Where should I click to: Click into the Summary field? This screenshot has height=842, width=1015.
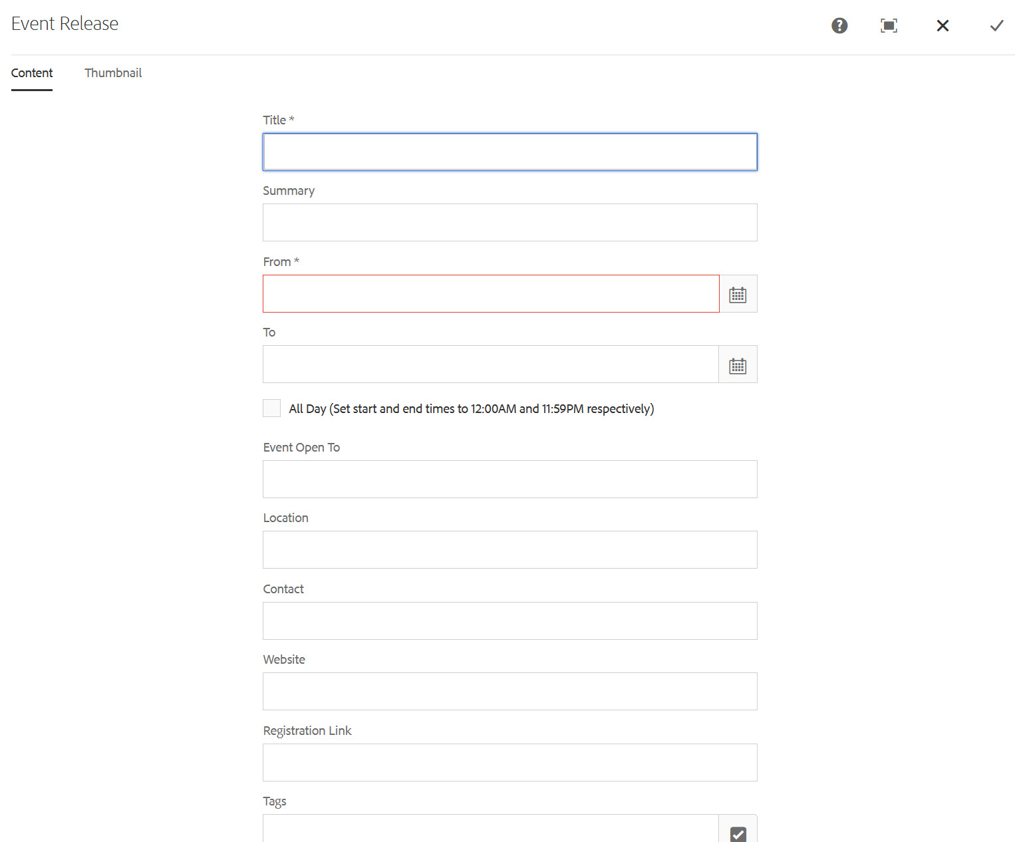pos(509,223)
